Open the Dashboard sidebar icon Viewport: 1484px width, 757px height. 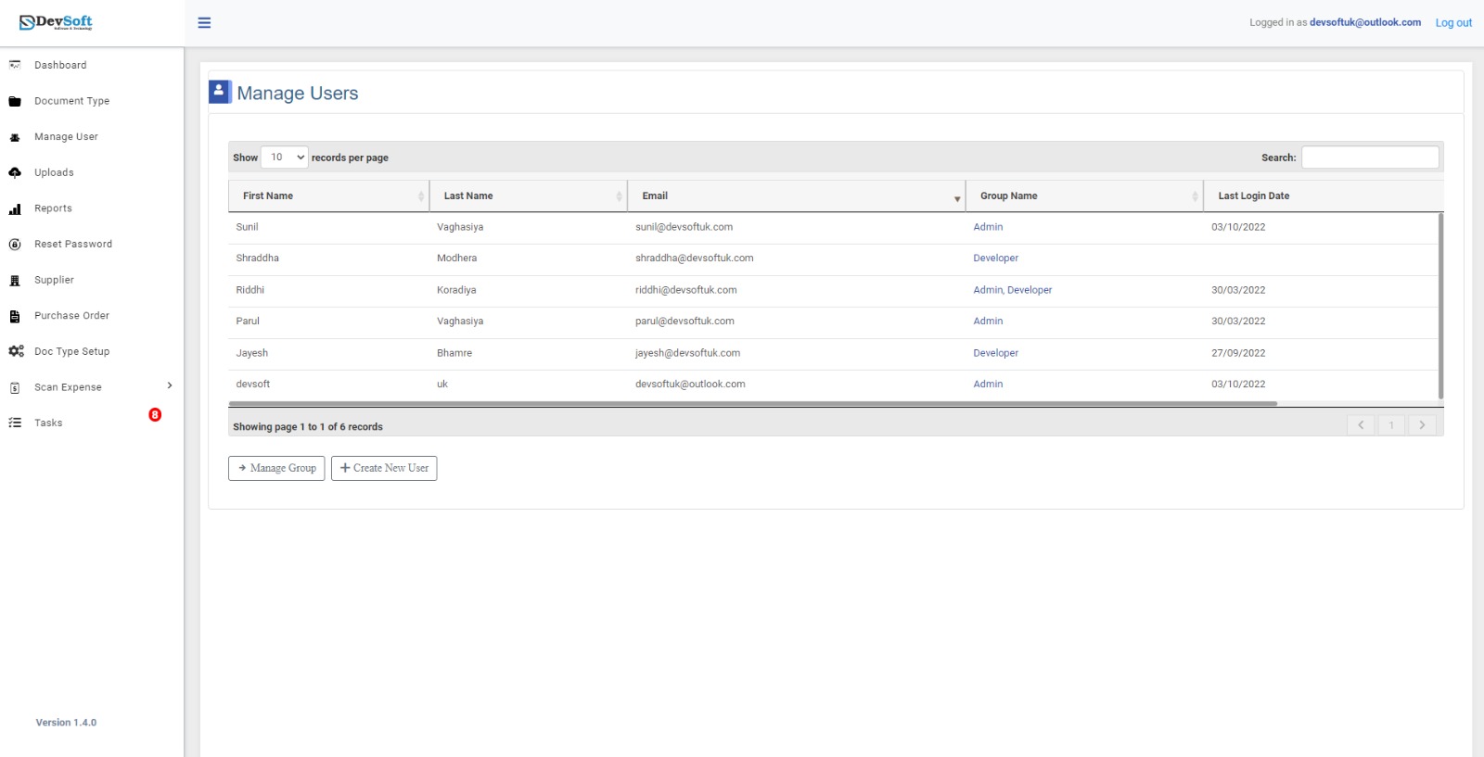[15, 65]
